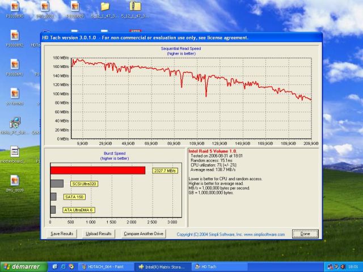Switch to HDTACH_064 - Paint taskbar window
Screen dimensions: 363x272
coord(106,267)
